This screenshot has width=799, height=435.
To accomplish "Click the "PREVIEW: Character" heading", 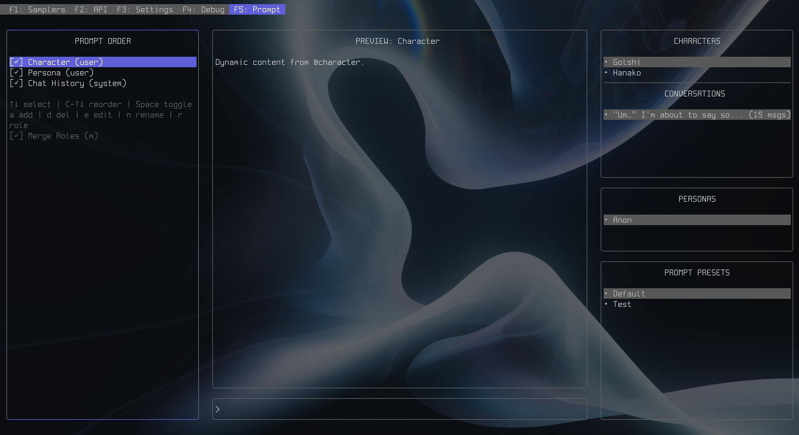I will [398, 41].
